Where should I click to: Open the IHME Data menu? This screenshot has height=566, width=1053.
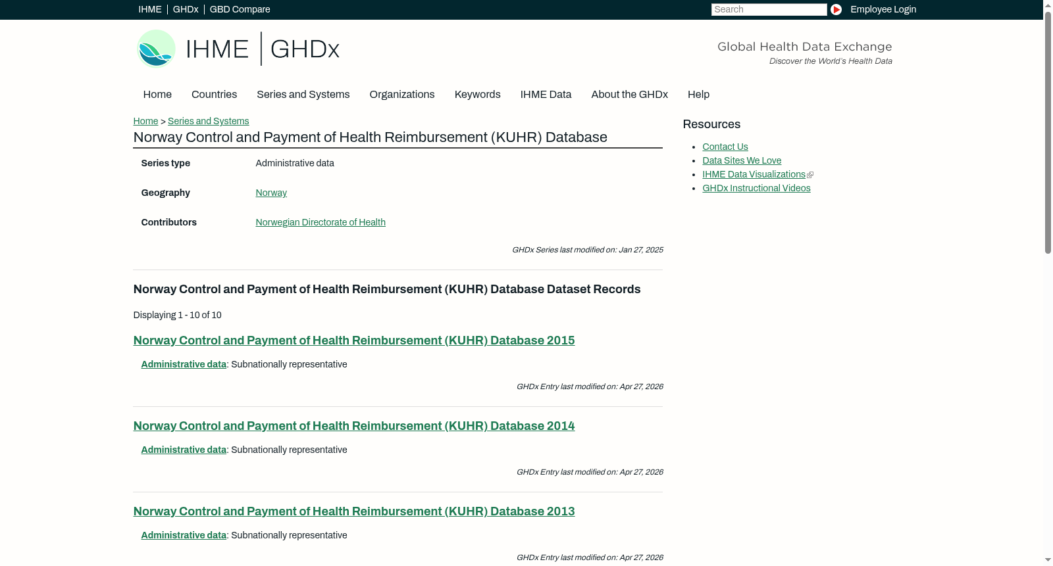click(546, 95)
